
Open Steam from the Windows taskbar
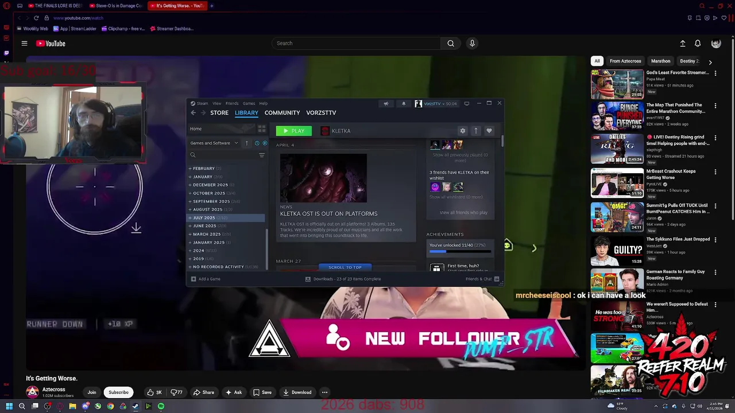pyautogui.click(x=136, y=406)
